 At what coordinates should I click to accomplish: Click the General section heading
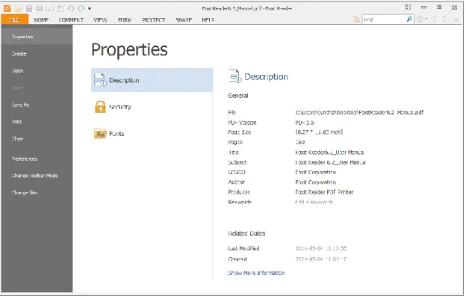click(238, 96)
